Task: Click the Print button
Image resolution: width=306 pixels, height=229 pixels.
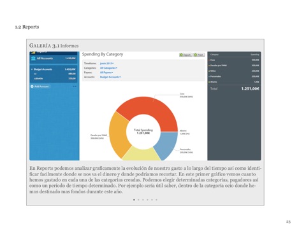Action: [199, 55]
